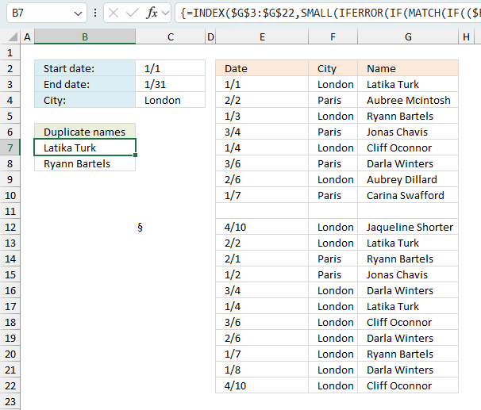Viewport: 481px width, 410px height.
Task: Click 'Aubrey Dillard' name cell
Action: (408, 179)
